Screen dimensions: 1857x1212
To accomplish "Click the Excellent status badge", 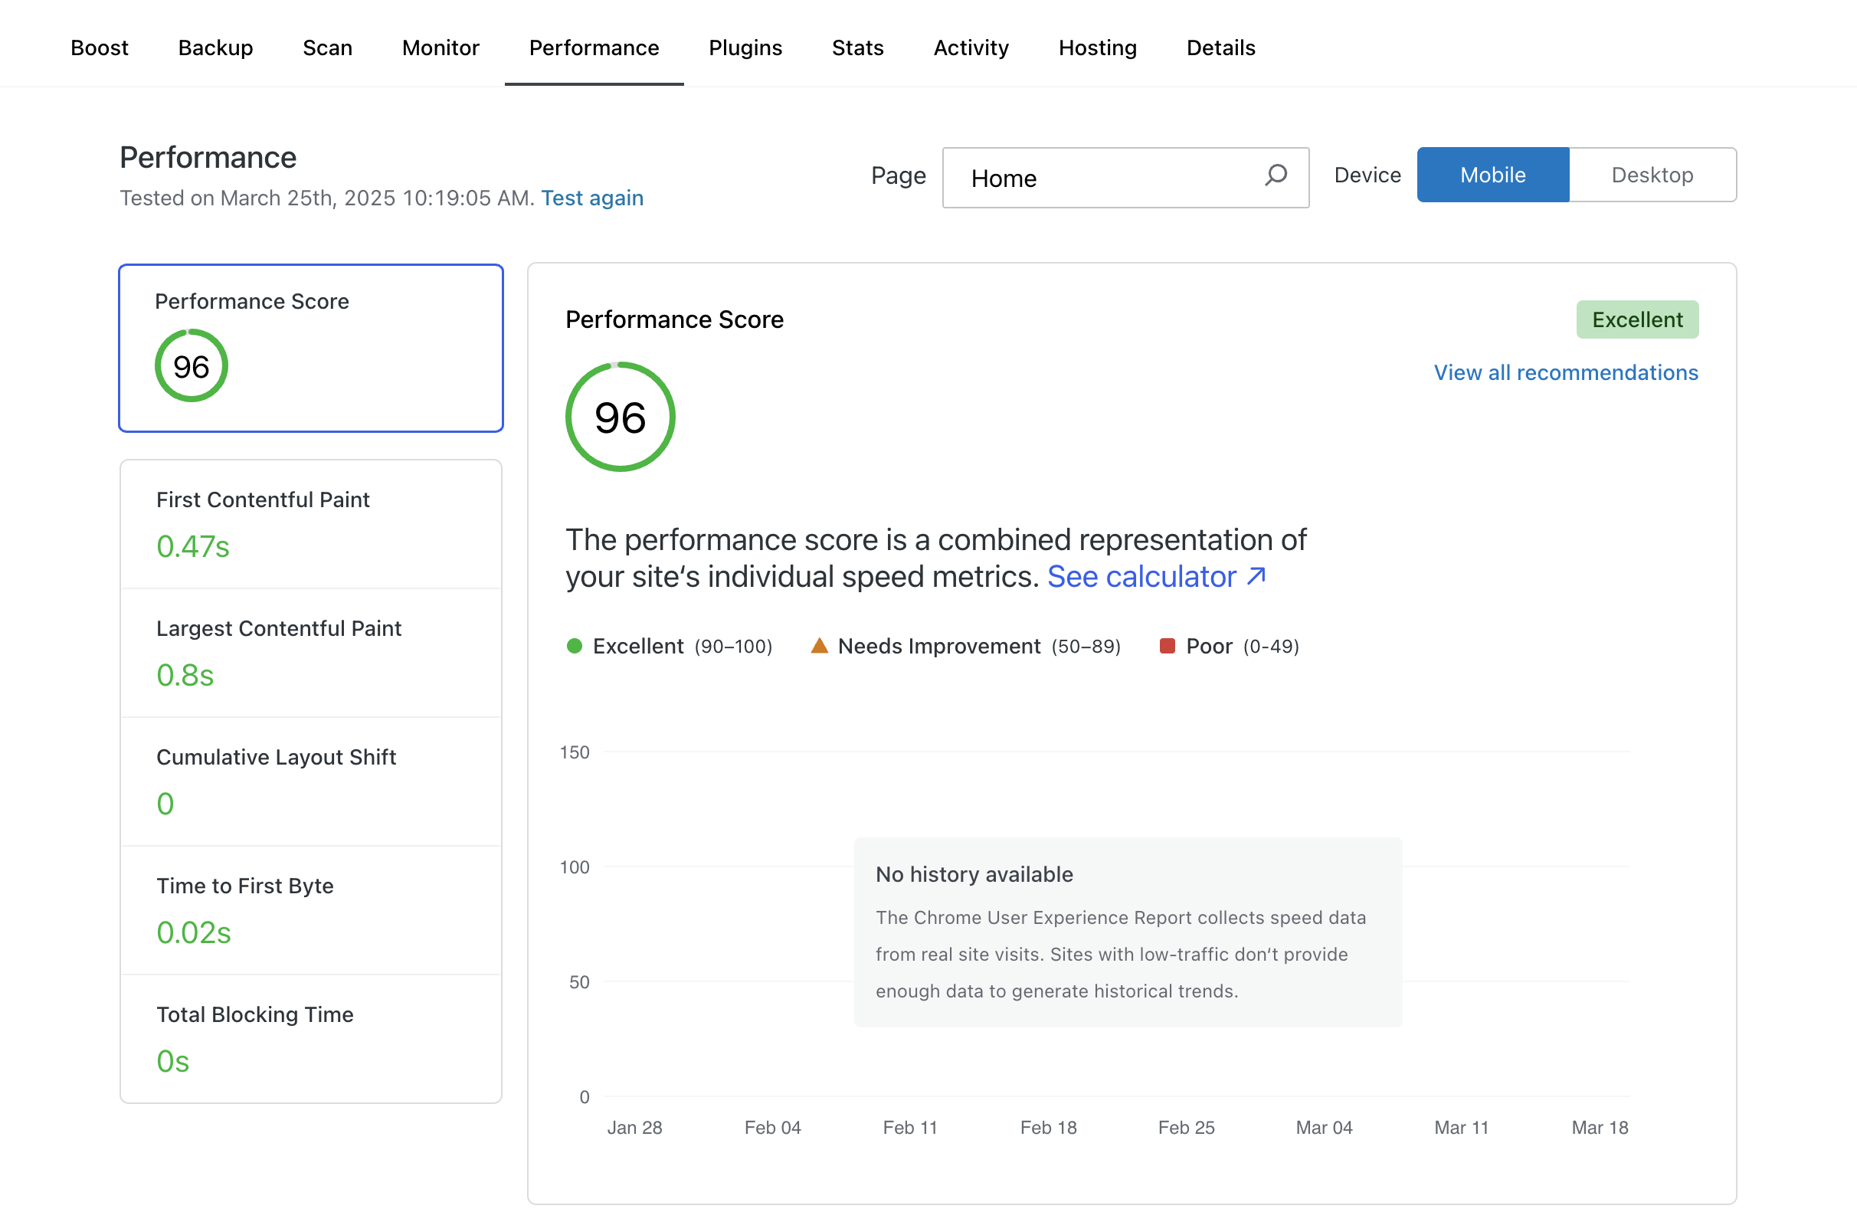I will click(1636, 319).
